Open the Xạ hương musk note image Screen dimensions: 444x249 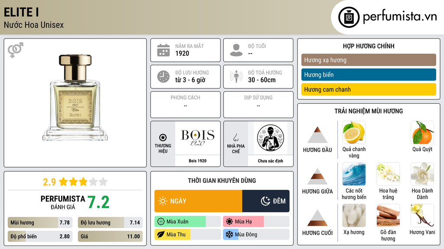point(354,216)
